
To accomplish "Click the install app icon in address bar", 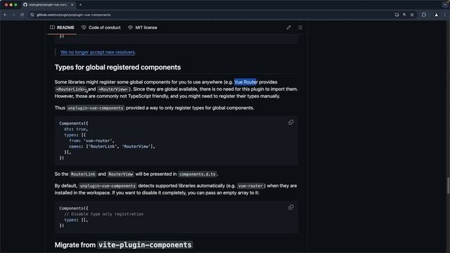I will (397, 15).
